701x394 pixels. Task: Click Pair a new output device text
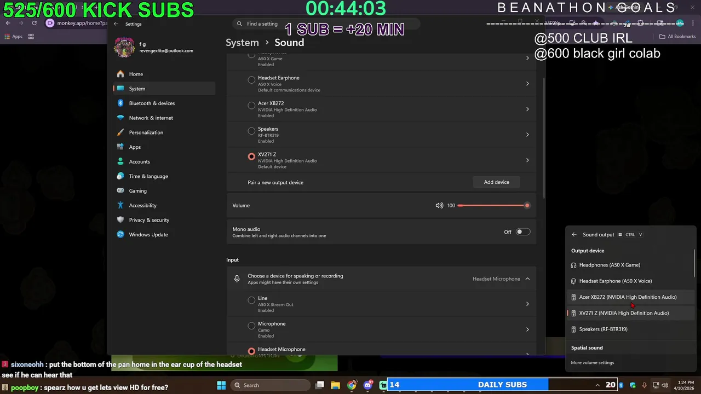pyautogui.click(x=275, y=182)
